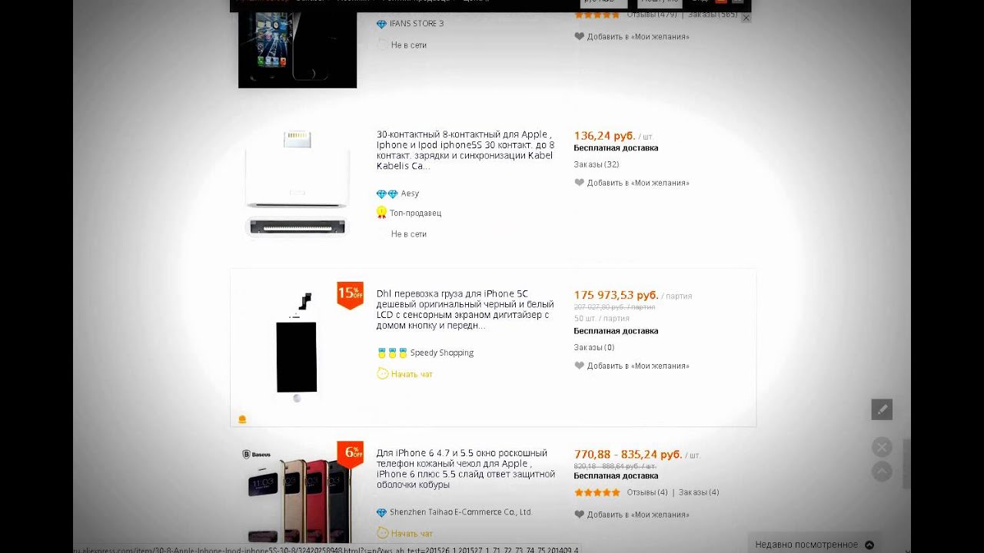
Task: Click diamond icon next to IFANS STORE 3
Action: tap(381, 24)
